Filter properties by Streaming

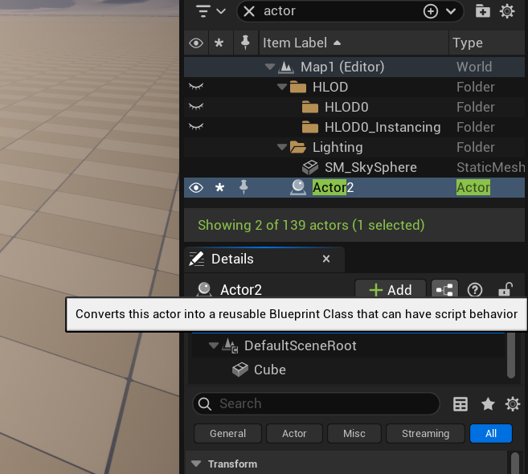pos(425,433)
